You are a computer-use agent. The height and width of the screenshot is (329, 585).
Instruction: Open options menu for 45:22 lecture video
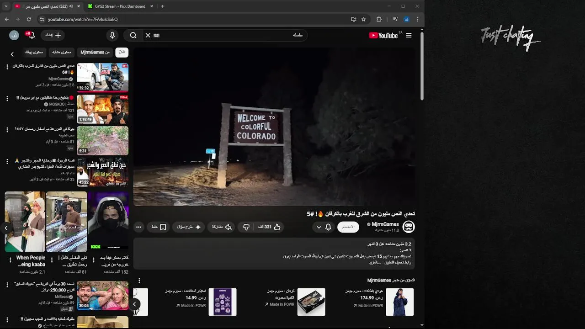7,161
